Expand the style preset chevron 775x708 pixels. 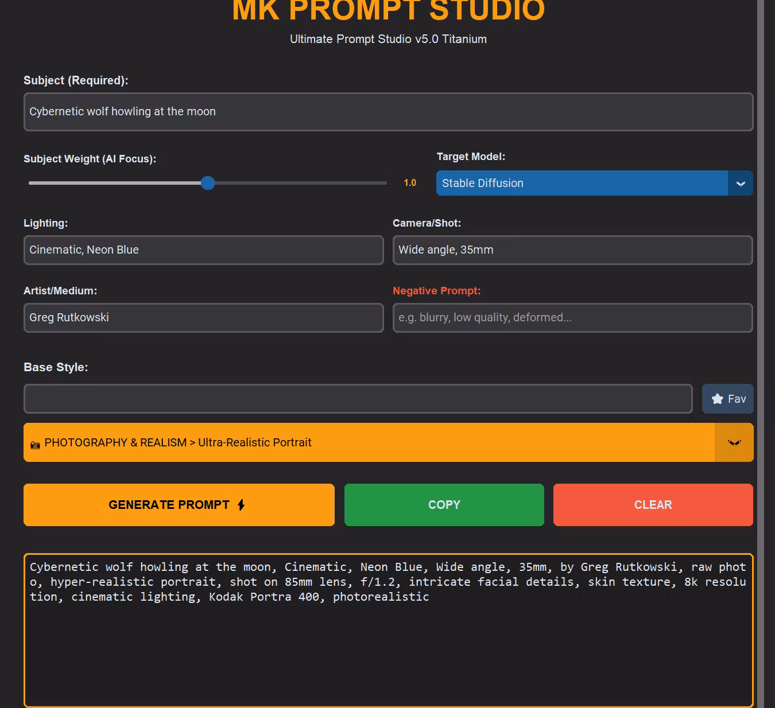coord(734,442)
